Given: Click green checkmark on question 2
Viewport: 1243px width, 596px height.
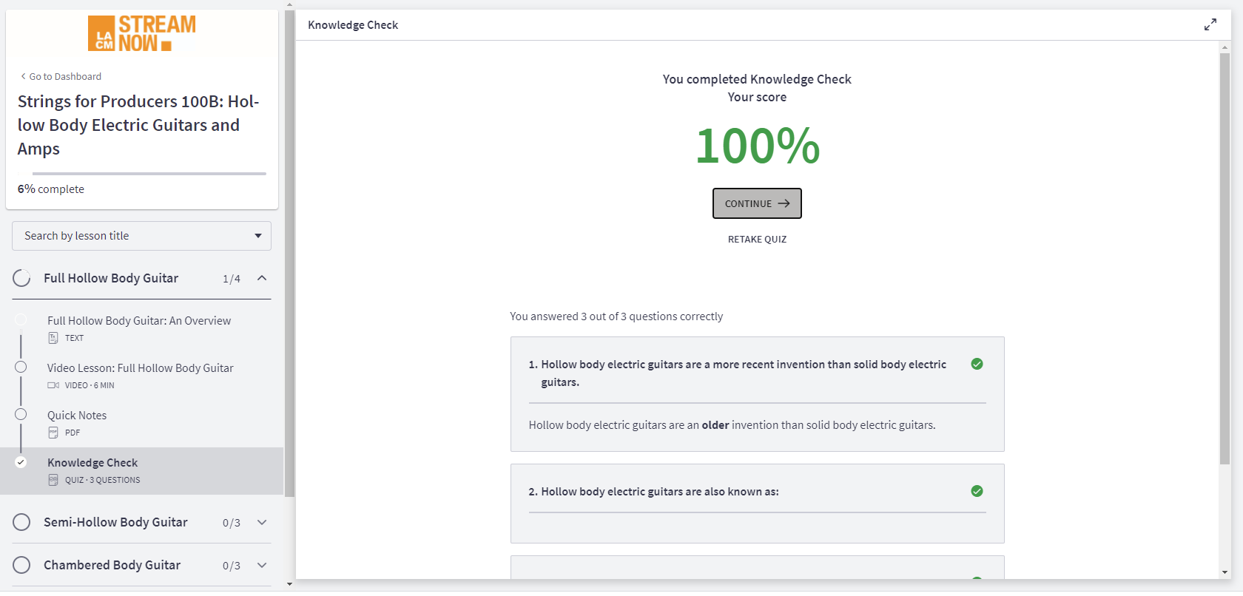Looking at the screenshot, I should [x=977, y=491].
